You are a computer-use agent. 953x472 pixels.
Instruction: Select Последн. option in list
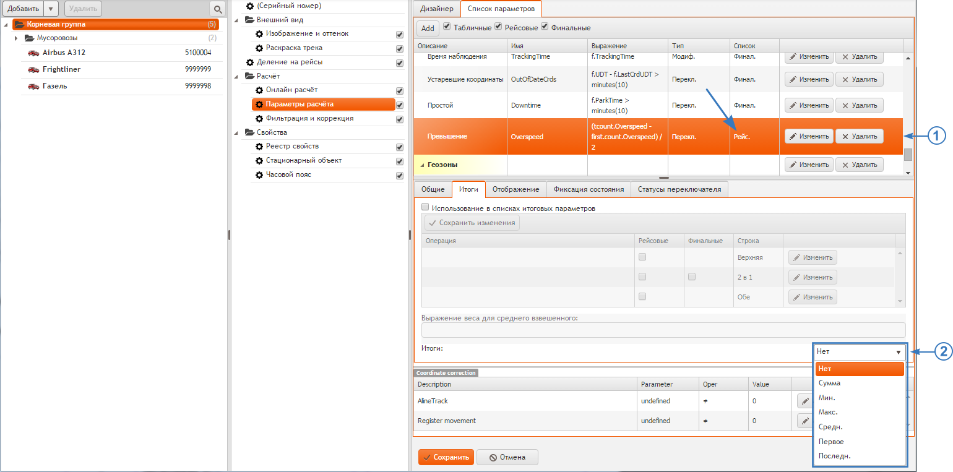860,456
